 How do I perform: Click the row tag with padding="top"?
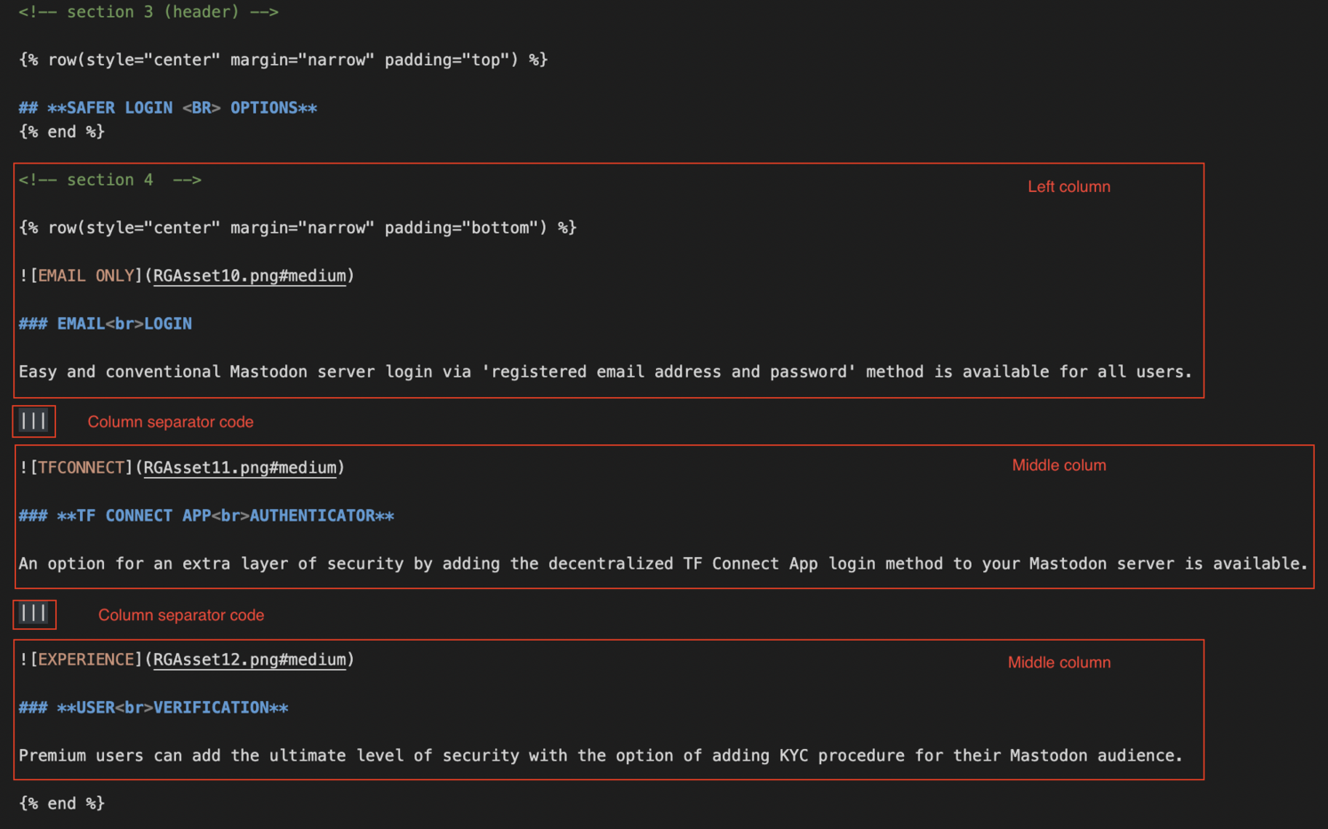(x=283, y=60)
